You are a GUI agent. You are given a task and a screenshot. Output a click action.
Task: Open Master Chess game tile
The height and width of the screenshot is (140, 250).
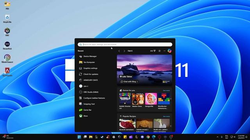point(138,100)
